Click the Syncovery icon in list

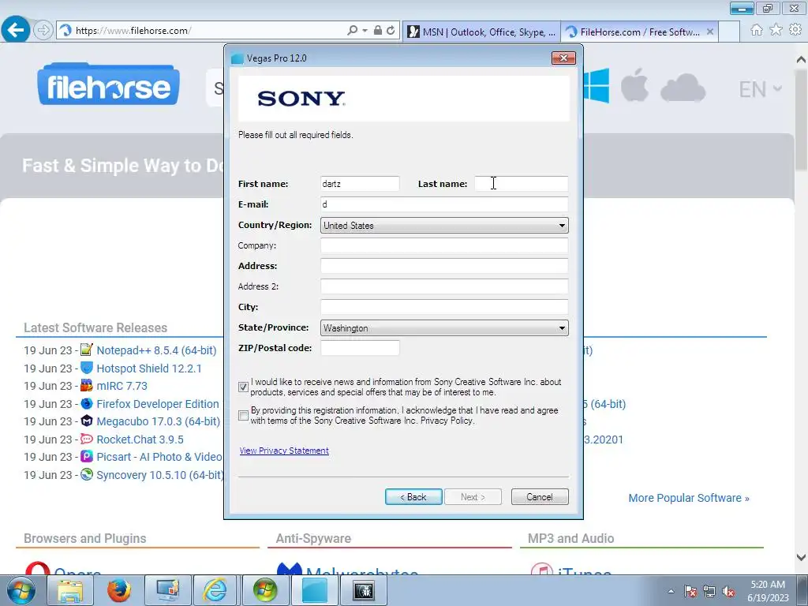[87, 474]
